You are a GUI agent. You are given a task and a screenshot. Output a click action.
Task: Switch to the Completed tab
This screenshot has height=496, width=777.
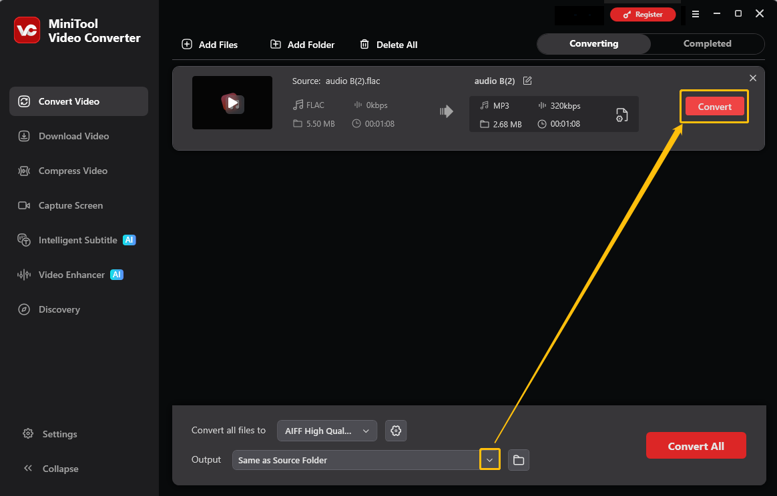pyautogui.click(x=707, y=43)
